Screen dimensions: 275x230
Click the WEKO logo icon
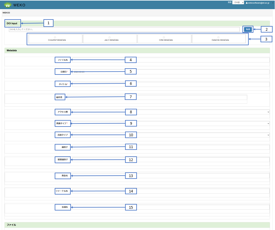coord(8,4)
